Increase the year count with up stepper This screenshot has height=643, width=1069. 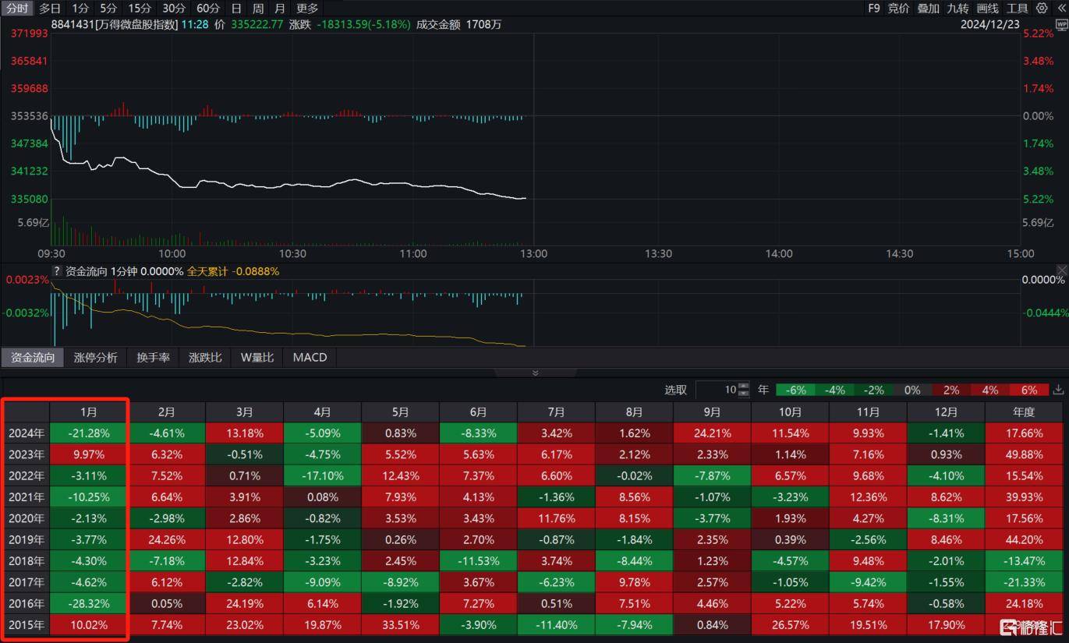click(744, 386)
